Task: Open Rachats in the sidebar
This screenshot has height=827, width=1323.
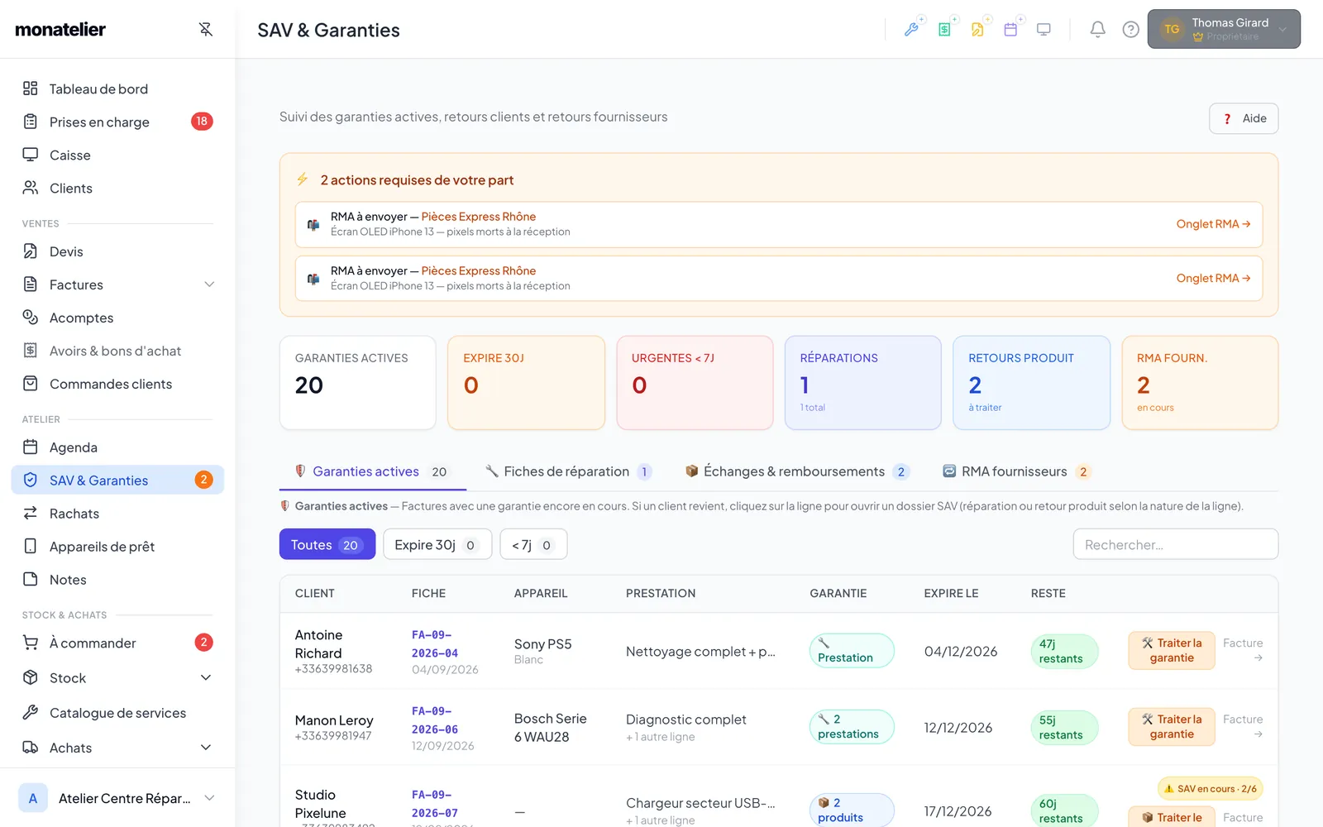Action: tap(117, 514)
